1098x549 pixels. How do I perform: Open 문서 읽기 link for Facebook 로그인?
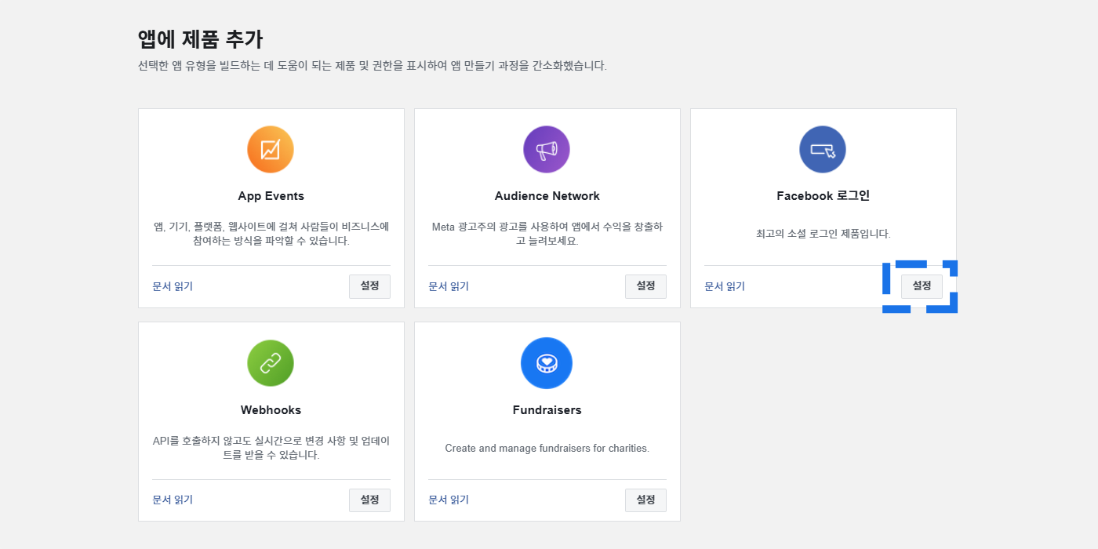pos(725,286)
